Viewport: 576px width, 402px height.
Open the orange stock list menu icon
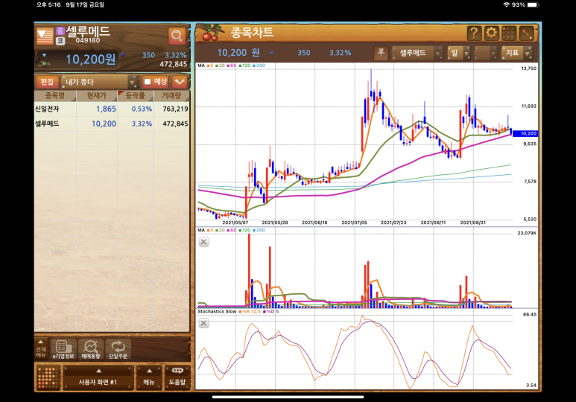tap(45, 36)
